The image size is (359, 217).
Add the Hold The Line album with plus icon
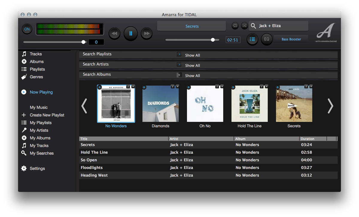pyautogui.click(x=266, y=87)
